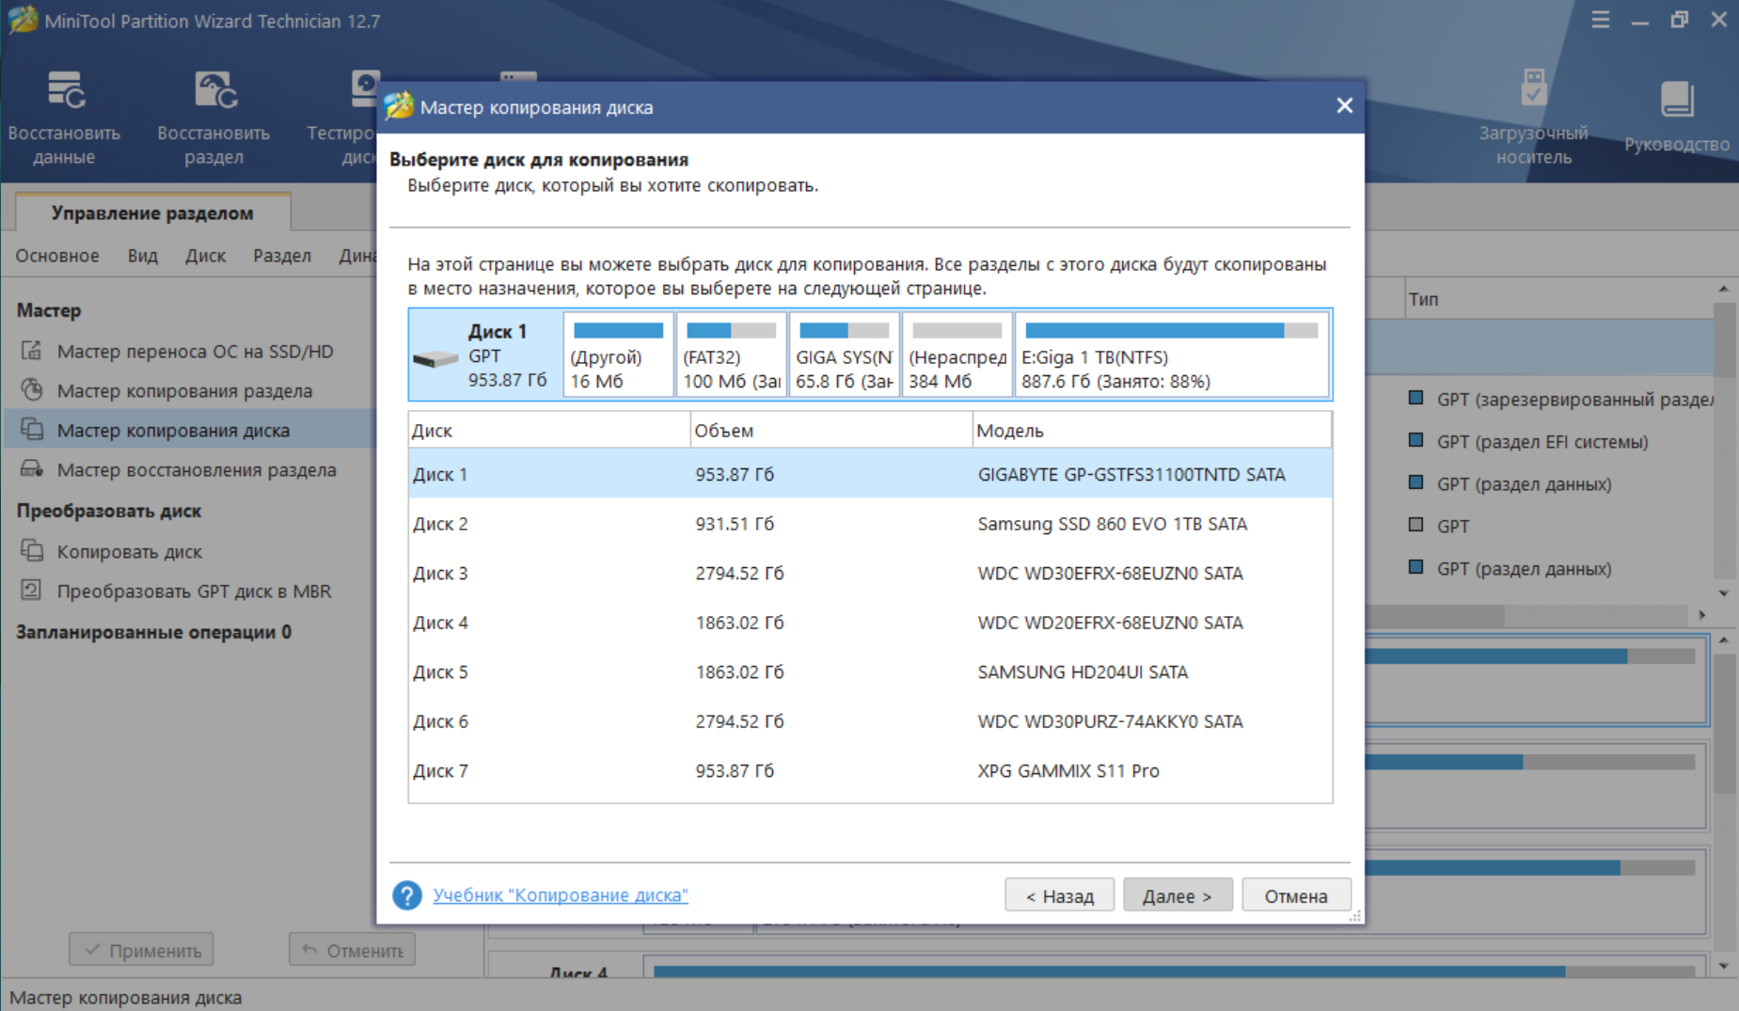The width and height of the screenshot is (1739, 1011).
Task: Click GPT (раздел EFI системы) entry
Action: click(x=1542, y=441)
